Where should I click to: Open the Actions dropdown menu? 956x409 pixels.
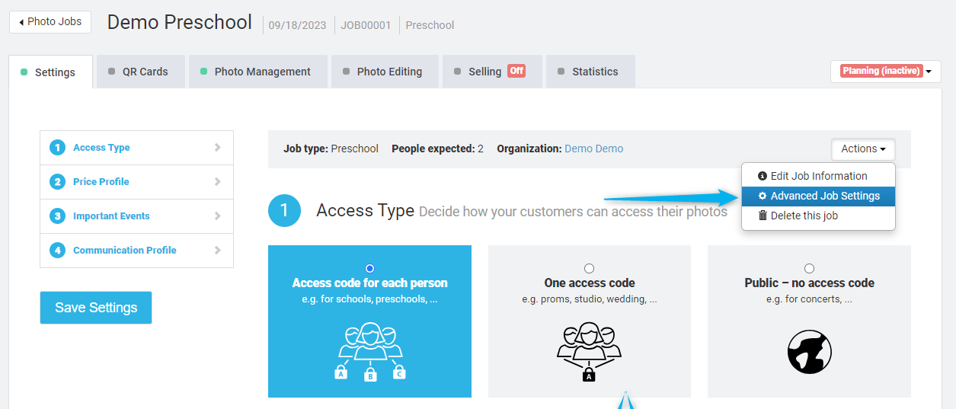coord(863,149)
